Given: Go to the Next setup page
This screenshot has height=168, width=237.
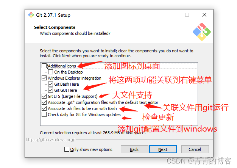Looking at the screenshot, I should pyautogui.click(x=163, y=149).
